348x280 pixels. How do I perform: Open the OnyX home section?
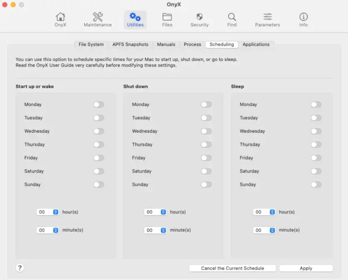[x=60, y=20]
